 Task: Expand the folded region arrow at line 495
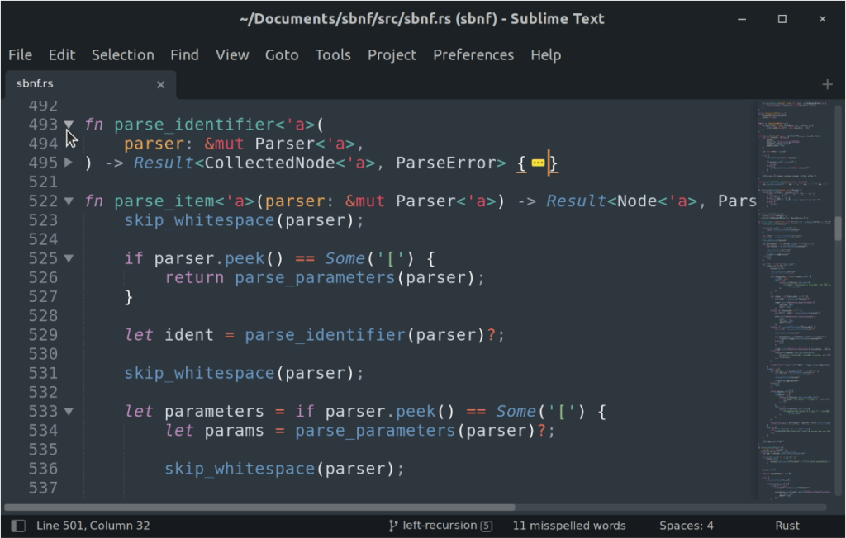(69, 162)
